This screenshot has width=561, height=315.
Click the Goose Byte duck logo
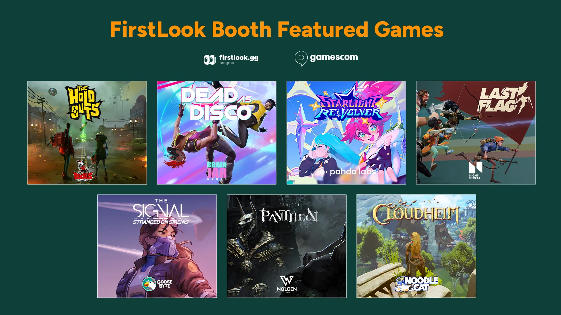pos(157,284)
